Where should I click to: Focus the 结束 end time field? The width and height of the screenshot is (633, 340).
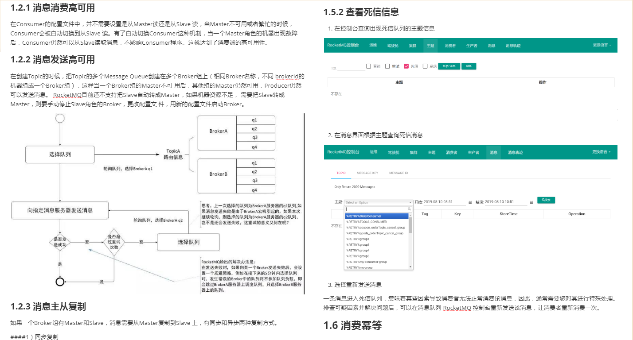pyautogui.click(x=506, y=202)
